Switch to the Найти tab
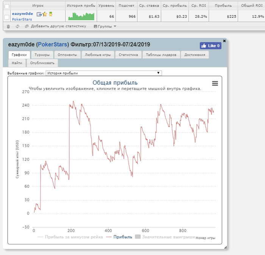The width and height of the screenshot is (265, 255). (x=17, y=63)
